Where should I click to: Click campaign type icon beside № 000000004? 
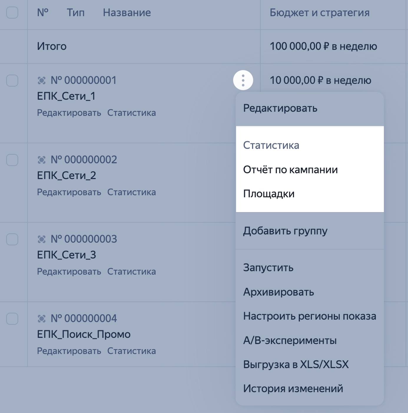tap(42, 319)
